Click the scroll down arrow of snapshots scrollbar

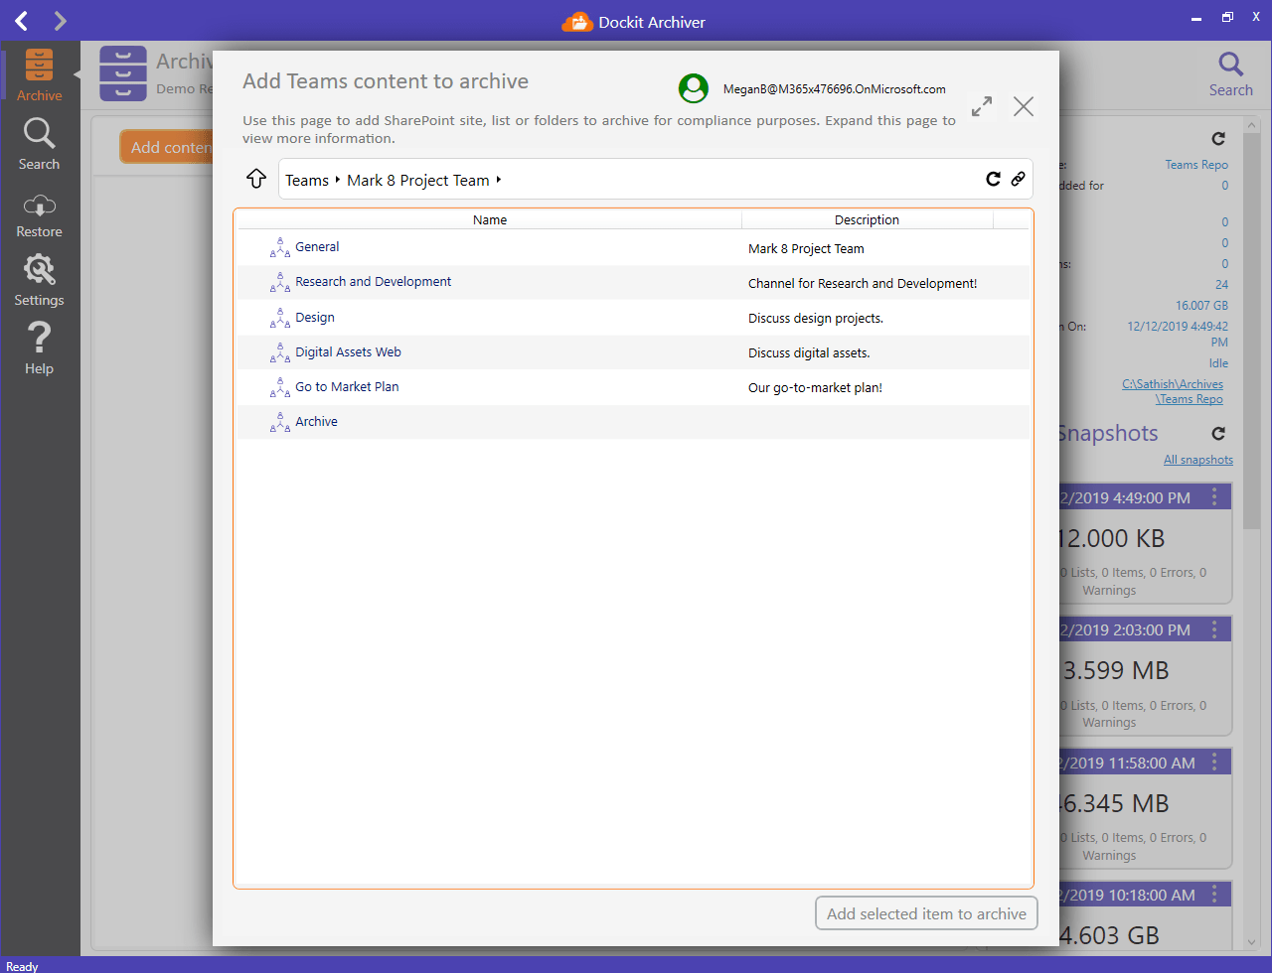pyautogui.click(x=1250, y=942)
